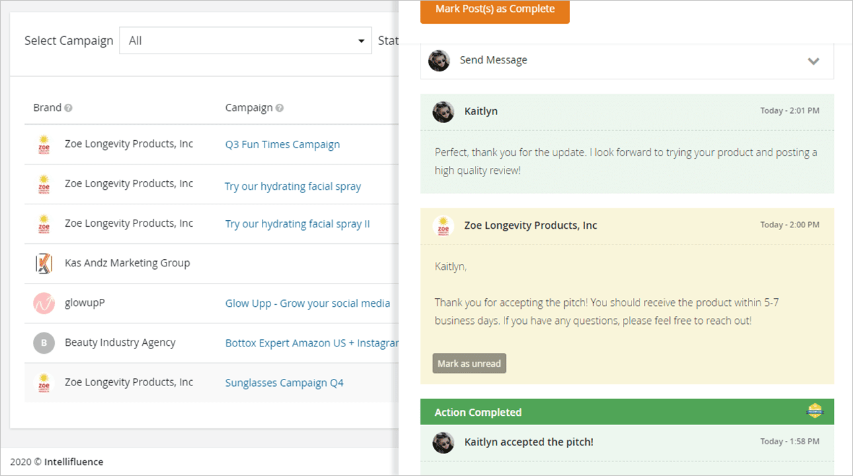Click the Brand column help icon
This screenshot has width=853, height=476.
(69, 108)
